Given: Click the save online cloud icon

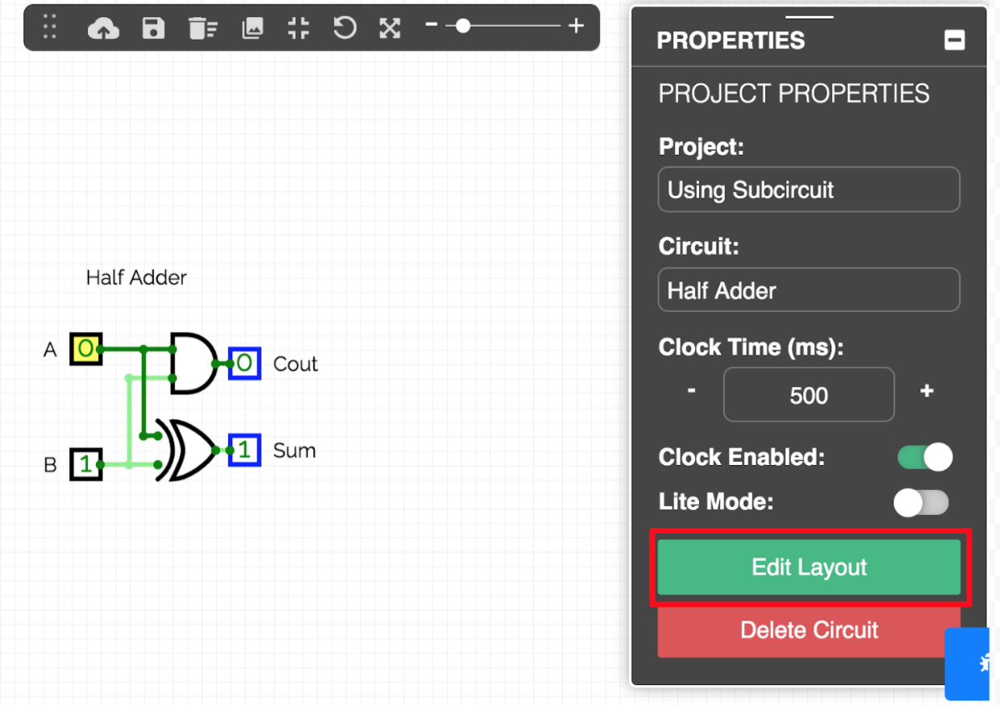Looking at the screenshot, I should pyautogui.click(x=103, y=28).
